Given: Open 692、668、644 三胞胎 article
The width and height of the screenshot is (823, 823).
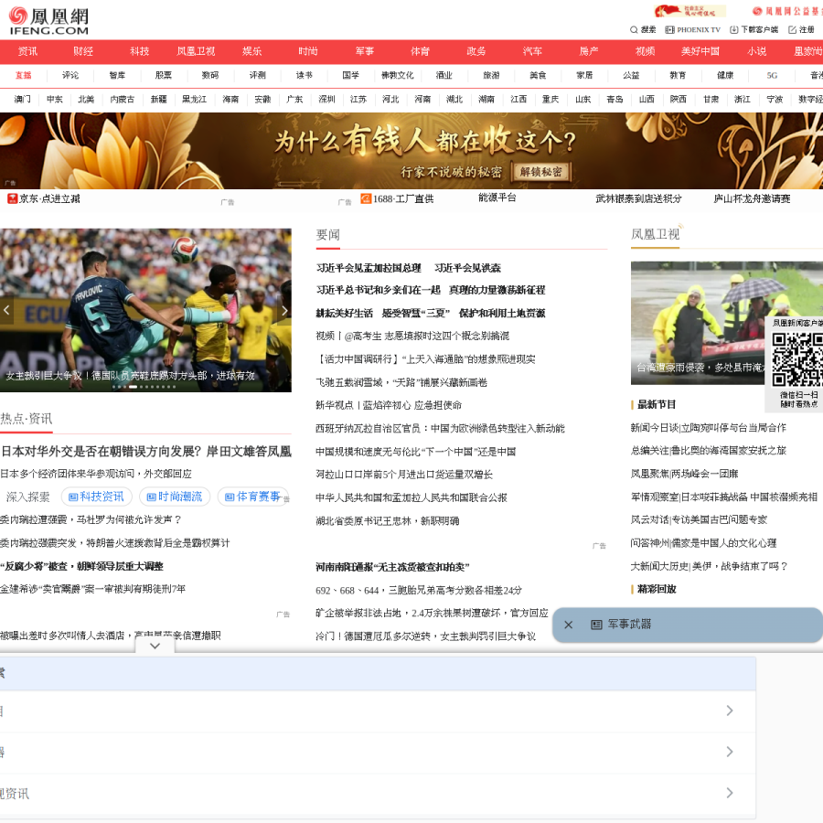Looking at the screenshot, I should 418,591.
